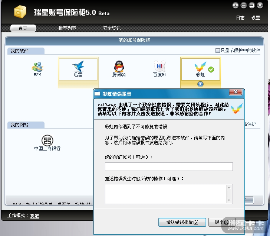Click the rainbow bird logo in the error dialog

pos(237,109)
